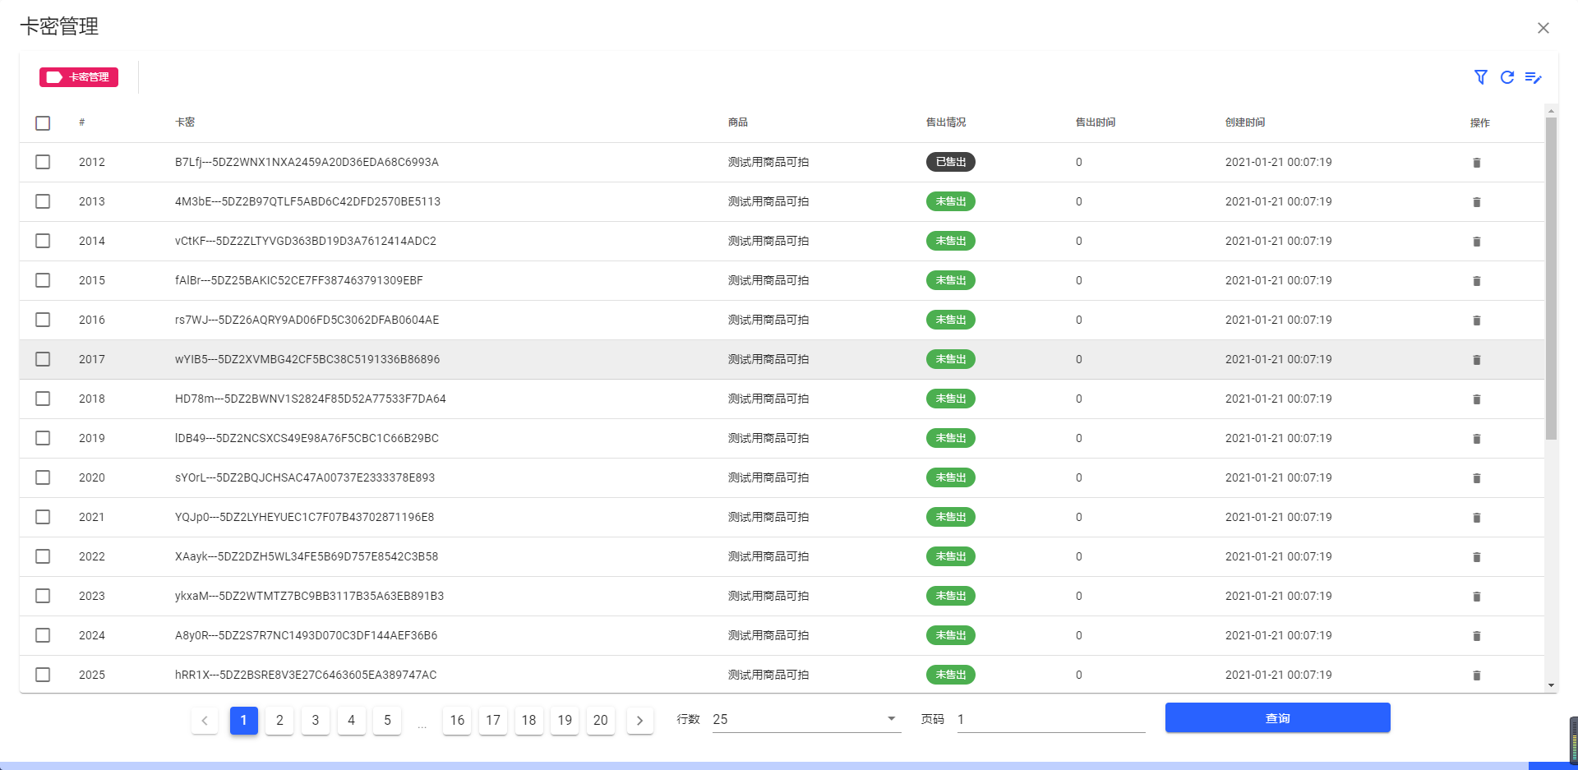Tick the checkbox for row 2015
The width and height of the screenshot is (1578, 770).
tap(43, 280)
